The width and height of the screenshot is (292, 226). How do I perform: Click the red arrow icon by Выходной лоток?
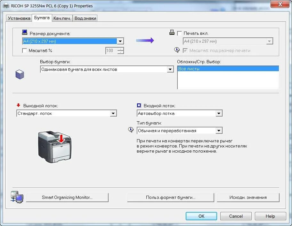point(18,105)
